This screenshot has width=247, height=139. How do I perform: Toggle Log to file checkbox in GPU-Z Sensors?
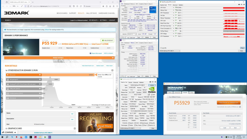coord(161,48)
